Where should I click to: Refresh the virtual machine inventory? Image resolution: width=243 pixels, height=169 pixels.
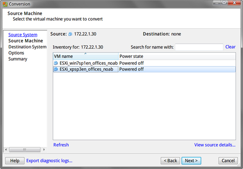61,145
